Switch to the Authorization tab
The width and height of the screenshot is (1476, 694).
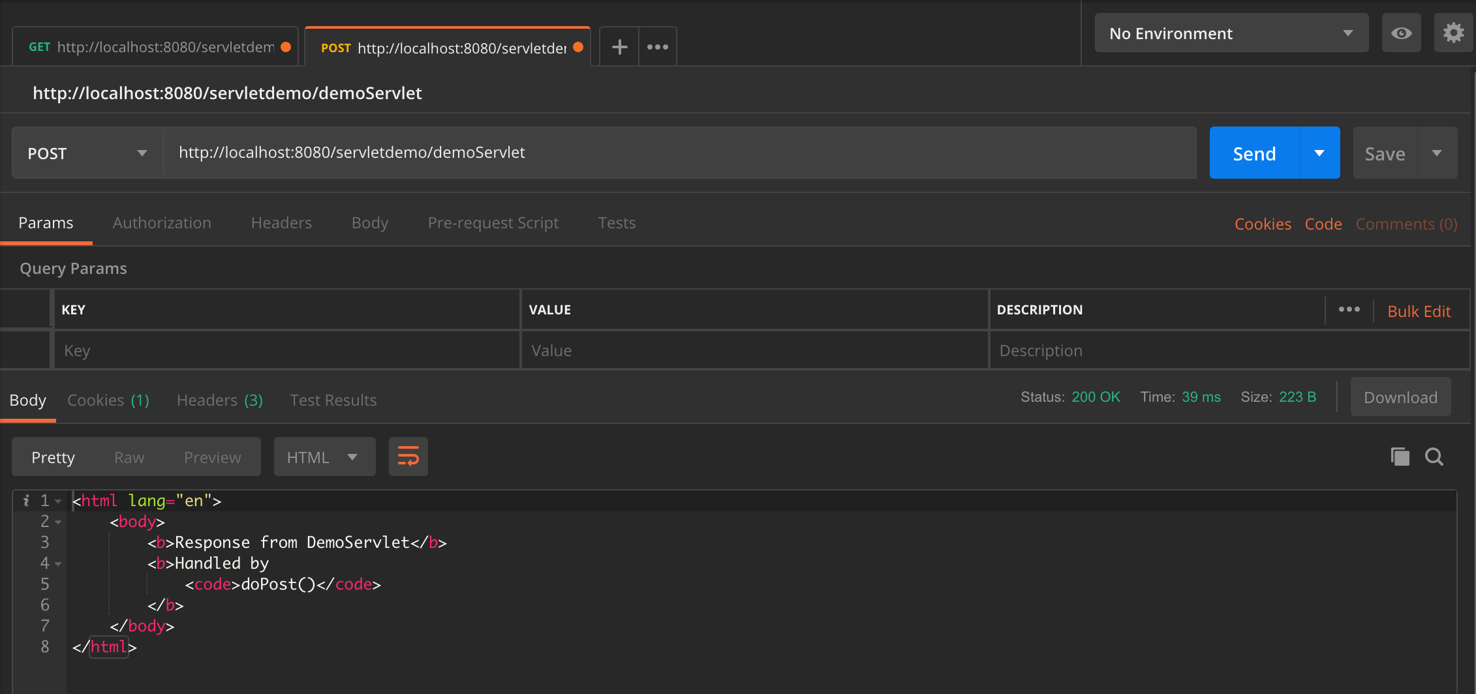(162, 222)
